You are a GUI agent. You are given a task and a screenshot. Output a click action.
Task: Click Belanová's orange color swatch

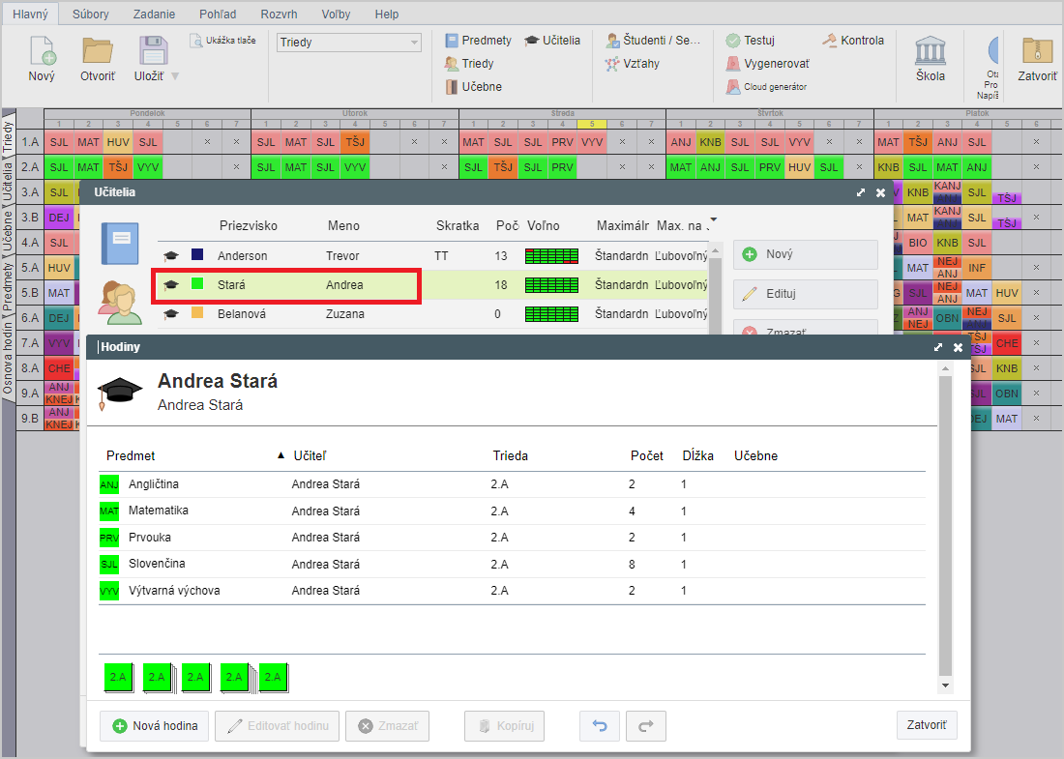[197, 312]
